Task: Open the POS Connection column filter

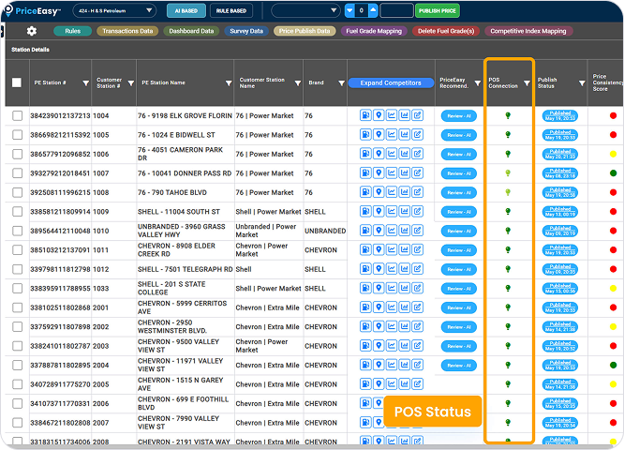Action: [x=527, y=82]
